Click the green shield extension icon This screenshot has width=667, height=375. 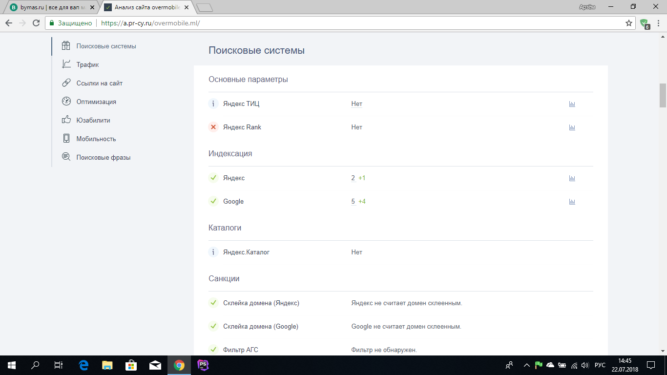(645, 23)
